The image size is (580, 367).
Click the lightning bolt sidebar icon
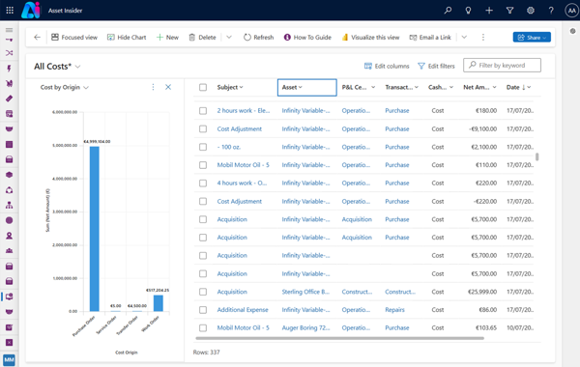click(10, 69)
